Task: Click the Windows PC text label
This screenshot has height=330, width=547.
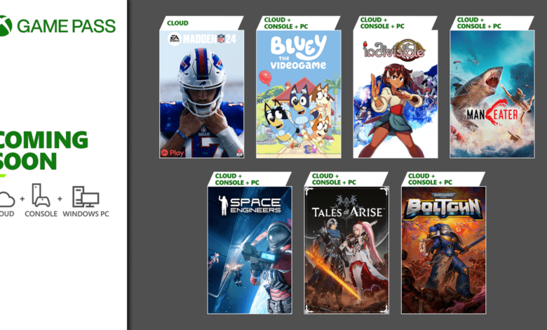Action: point(86,213)
